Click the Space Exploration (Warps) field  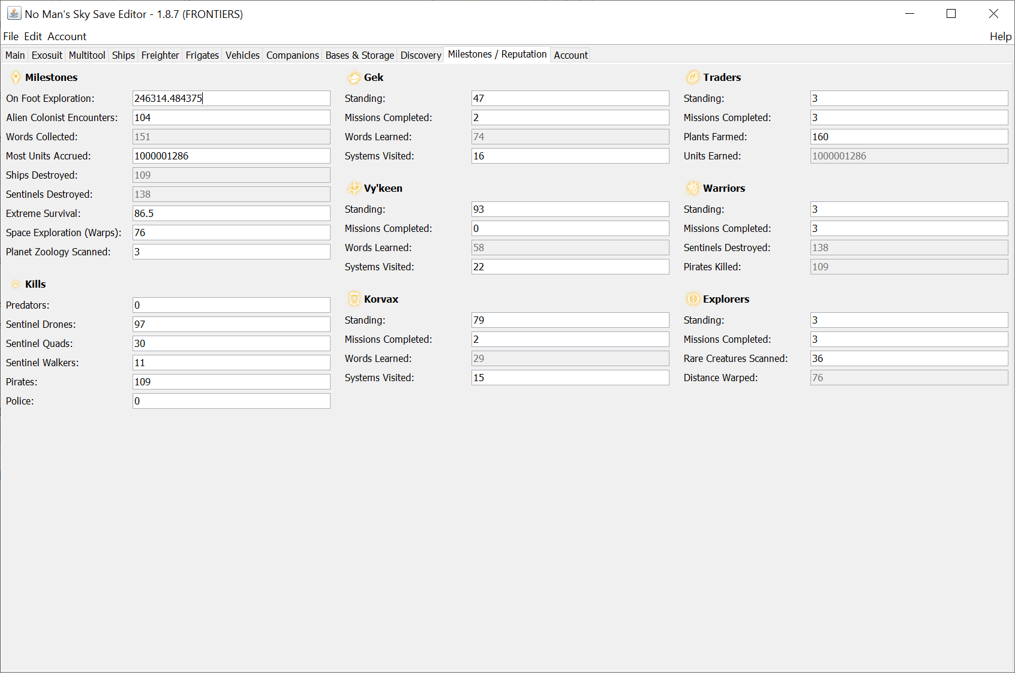(x=231, y=233)
